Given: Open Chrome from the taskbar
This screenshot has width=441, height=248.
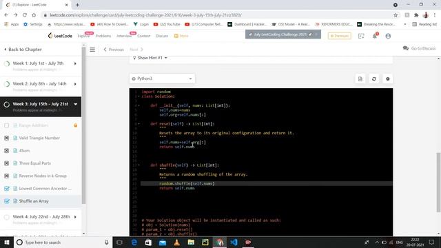Looking at the screenshot, I should pos(220,242).
